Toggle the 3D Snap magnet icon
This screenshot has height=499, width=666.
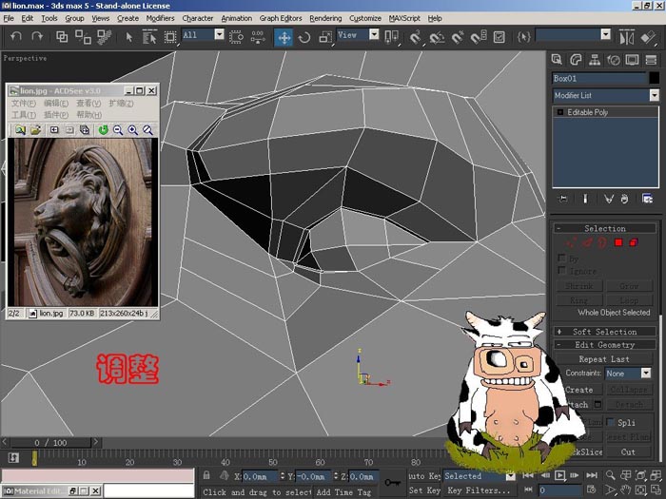coord(415,37)
